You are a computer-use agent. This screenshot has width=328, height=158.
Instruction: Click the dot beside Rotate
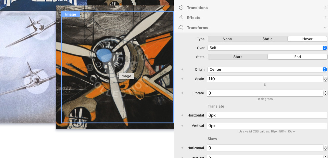(x=182, y=93)
